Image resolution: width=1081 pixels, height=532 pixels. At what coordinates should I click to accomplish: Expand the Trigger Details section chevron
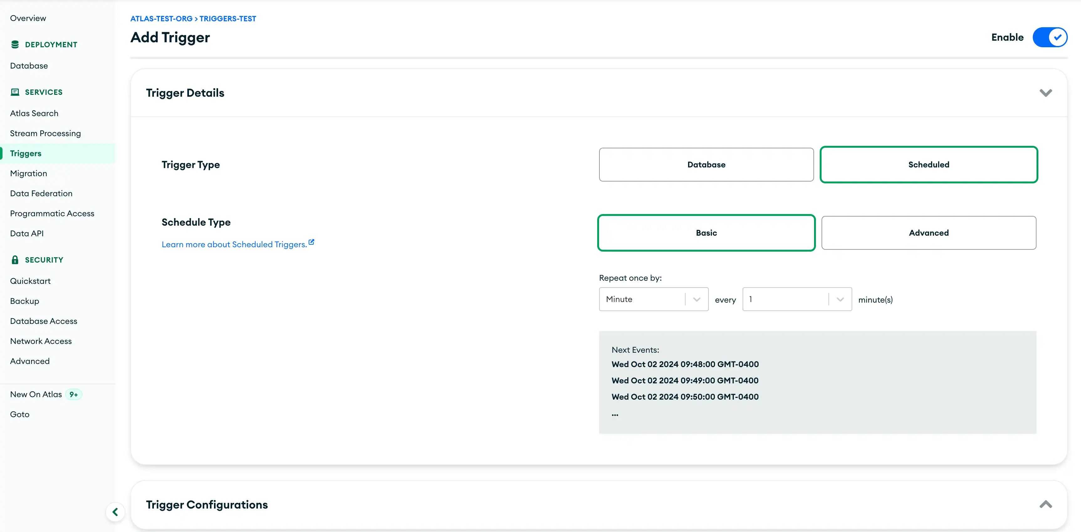1046,92
